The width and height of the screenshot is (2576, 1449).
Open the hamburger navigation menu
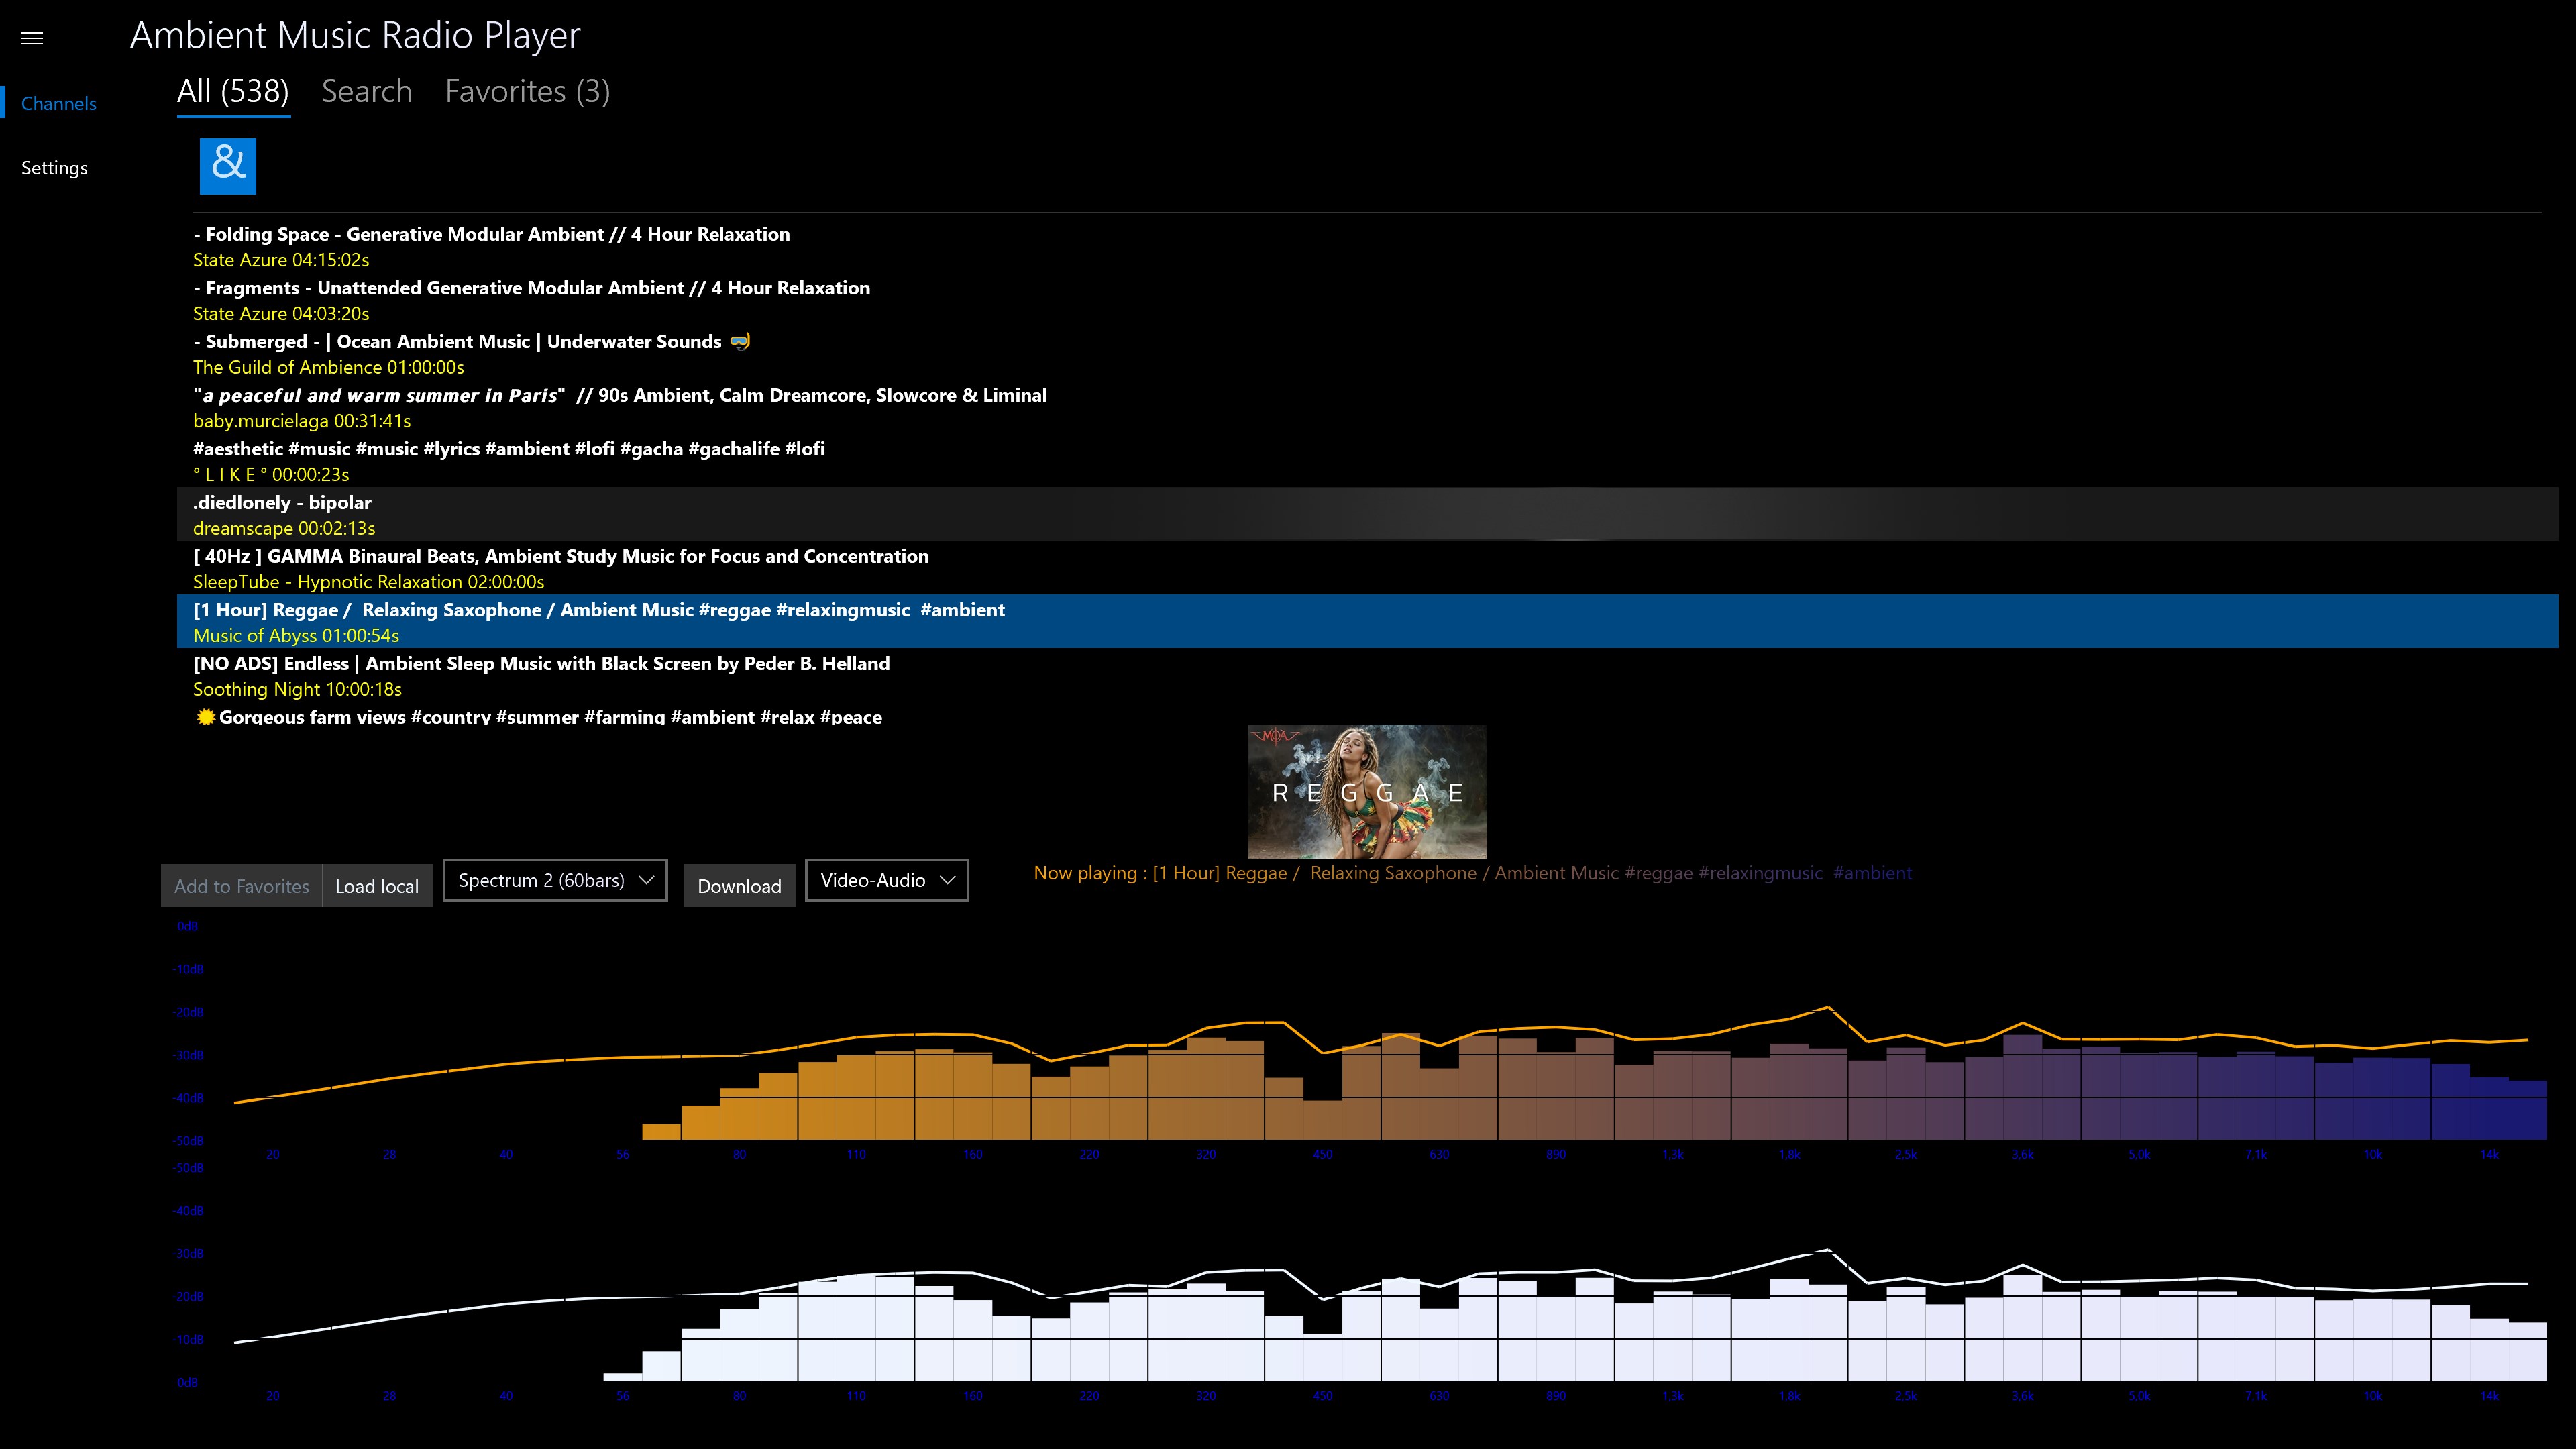[32, 38]
